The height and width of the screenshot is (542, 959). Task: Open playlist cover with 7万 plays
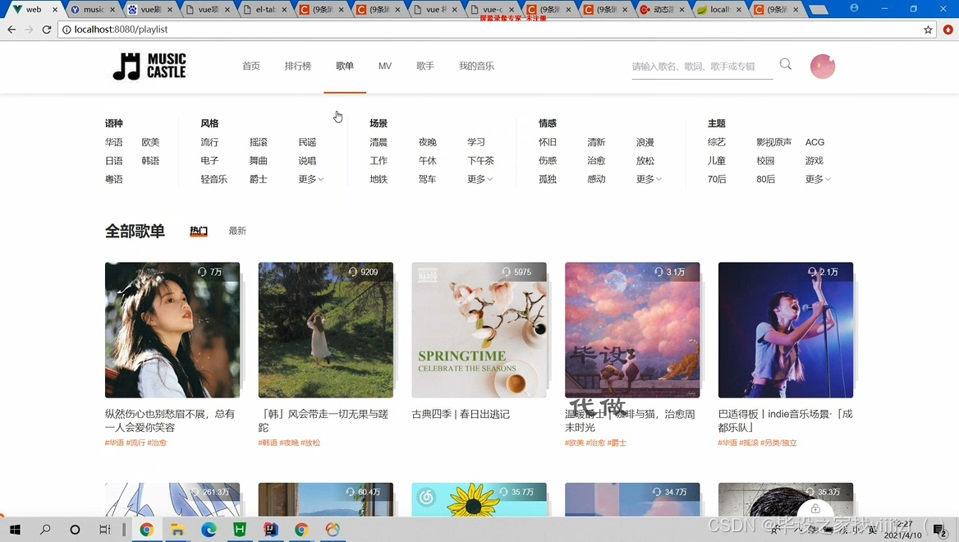tap(172, 330)
